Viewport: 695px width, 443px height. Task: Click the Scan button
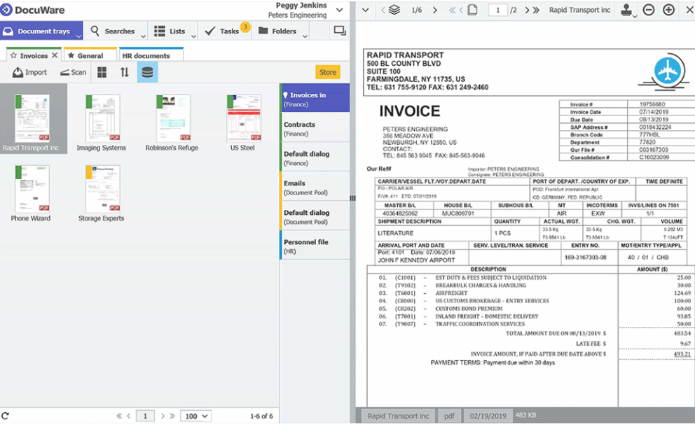(x=73, y=72)
